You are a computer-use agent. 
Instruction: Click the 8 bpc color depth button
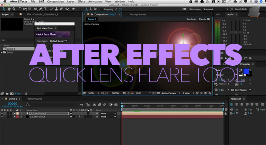[x=18, y=94]
